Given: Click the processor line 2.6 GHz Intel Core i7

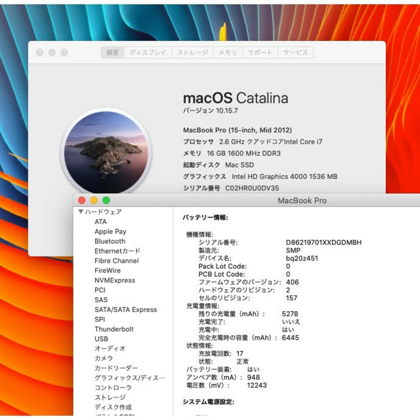Looking at the screenshot, I should [x=271, y=142].
